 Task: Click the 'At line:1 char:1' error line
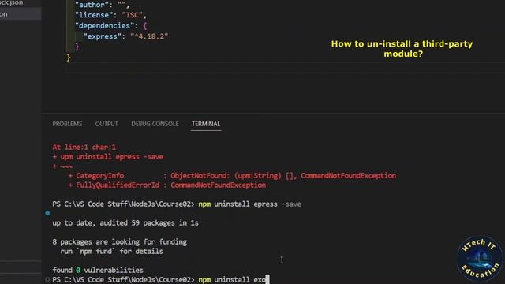84,148
